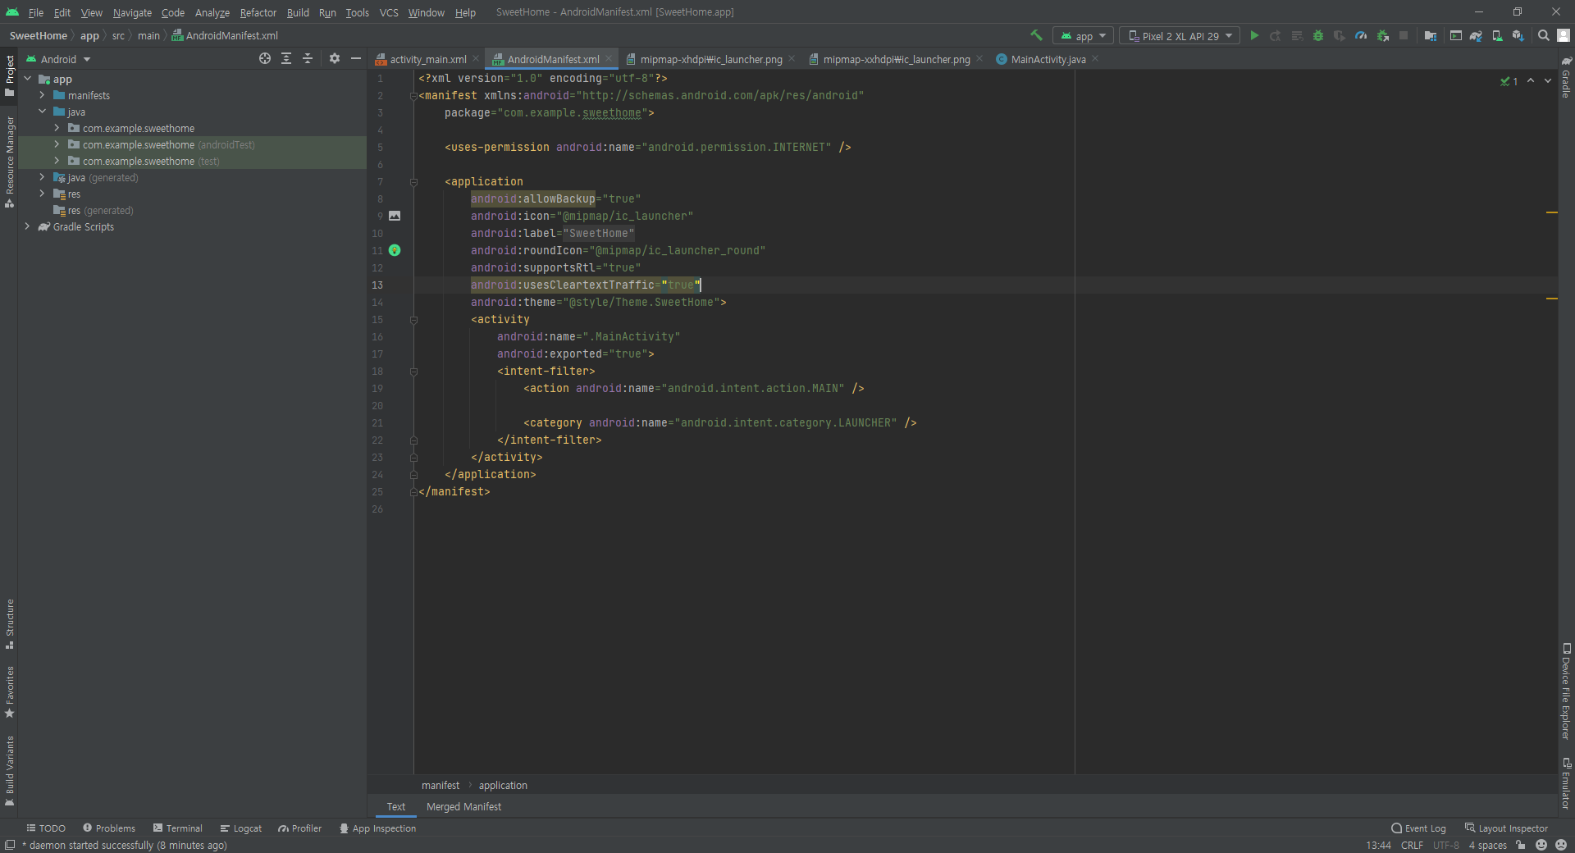
Task: Open project panel settings gear icon
Action: pyautogui.click(x=334, y=58)
